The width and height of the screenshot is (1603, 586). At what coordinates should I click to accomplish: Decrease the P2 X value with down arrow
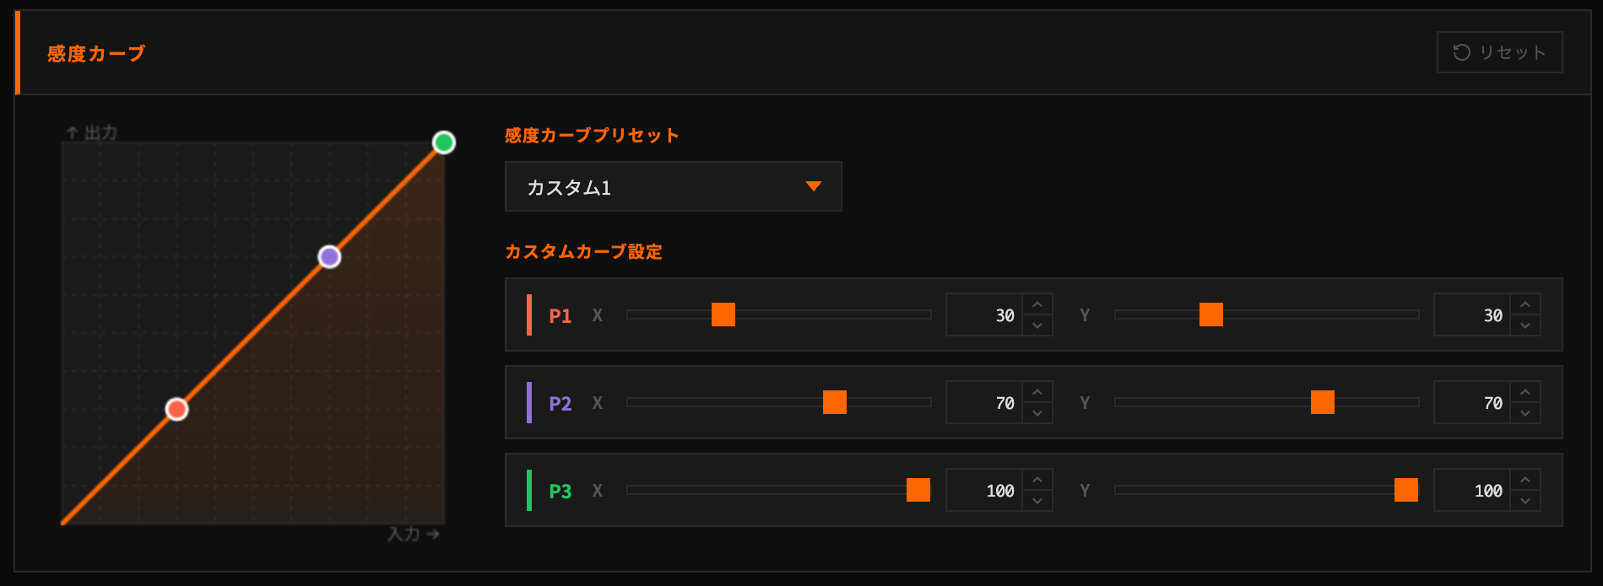click(x=1037, y=413)
